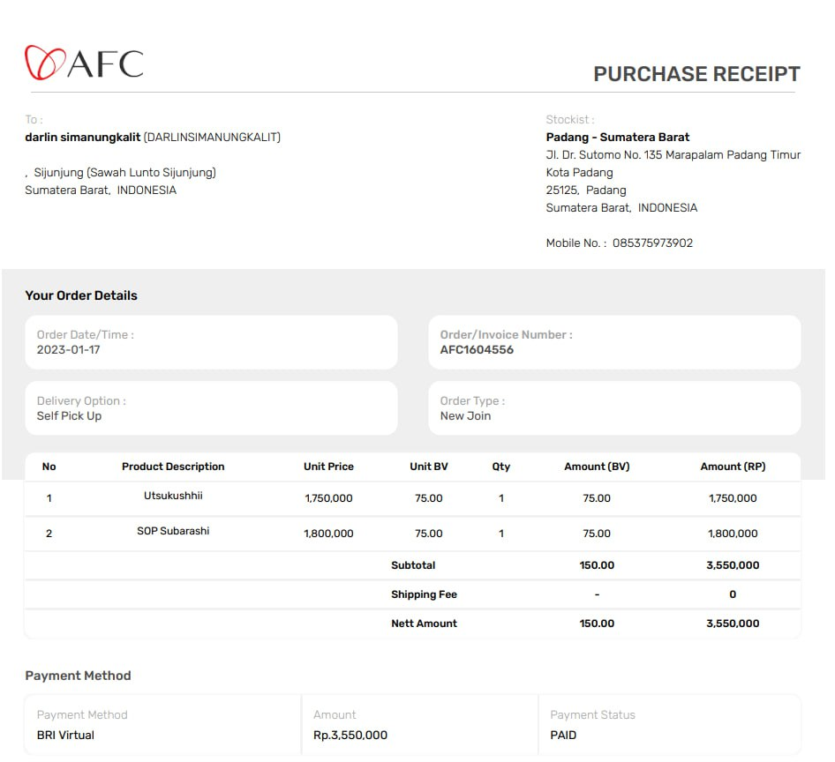Click the Amount (RP) column header
835x762 pixels.
click(733, 467)
